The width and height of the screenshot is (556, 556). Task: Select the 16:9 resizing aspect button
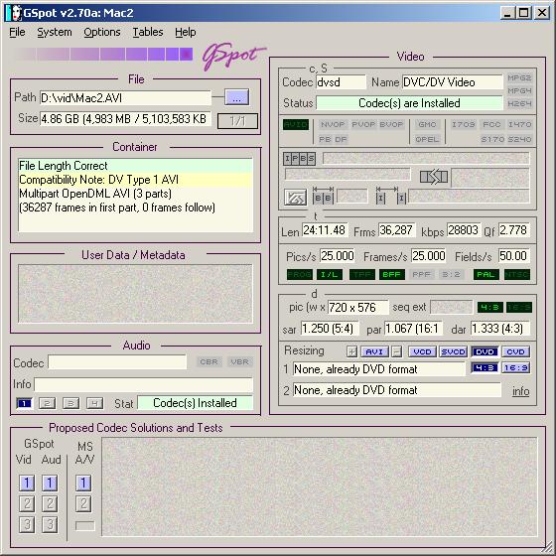coord(515,367)
